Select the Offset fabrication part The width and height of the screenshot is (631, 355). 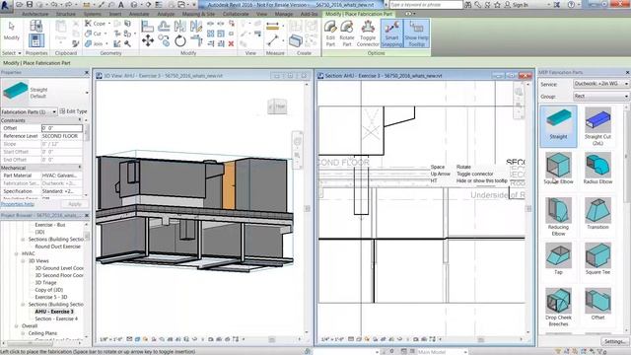pyautogui.click(x=597, y=305)
